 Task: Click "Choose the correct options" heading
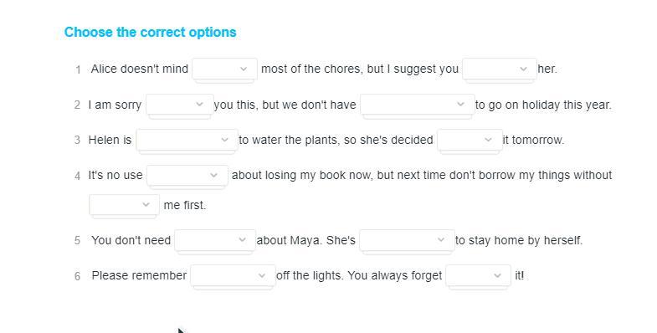150,33
